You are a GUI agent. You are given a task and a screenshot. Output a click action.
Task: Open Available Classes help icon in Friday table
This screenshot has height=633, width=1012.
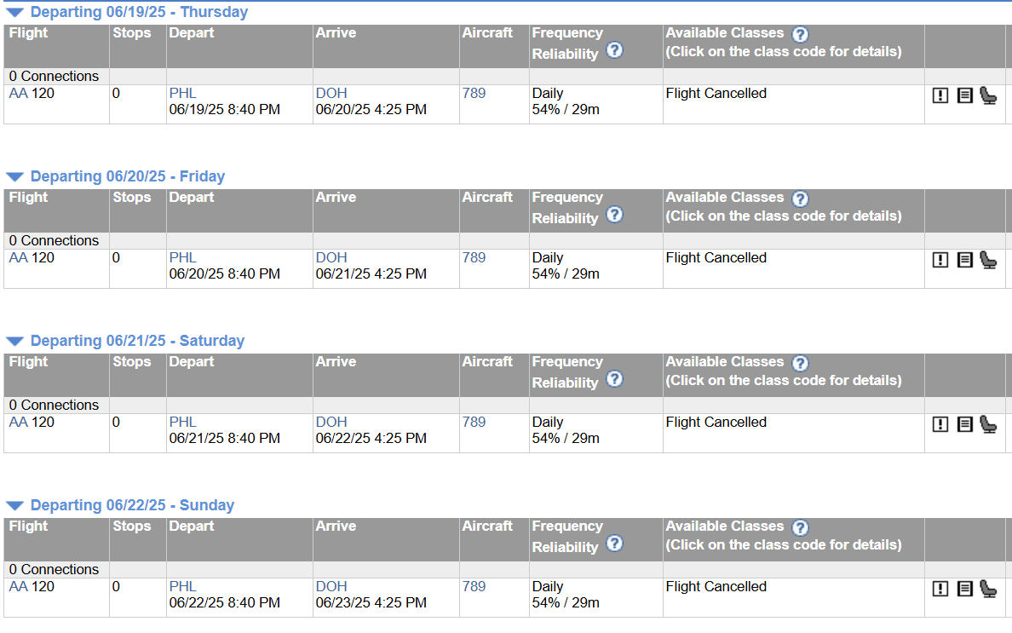800,199
